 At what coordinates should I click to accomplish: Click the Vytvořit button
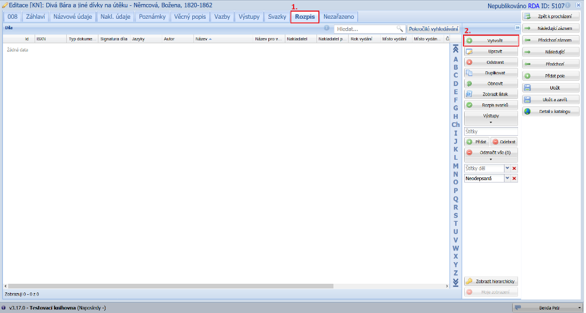tap(490, 41)
